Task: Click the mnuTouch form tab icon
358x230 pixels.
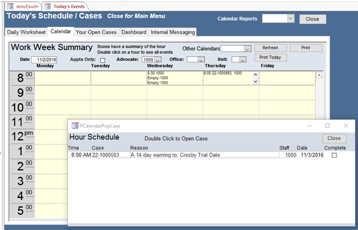Action: click(10, 7)
